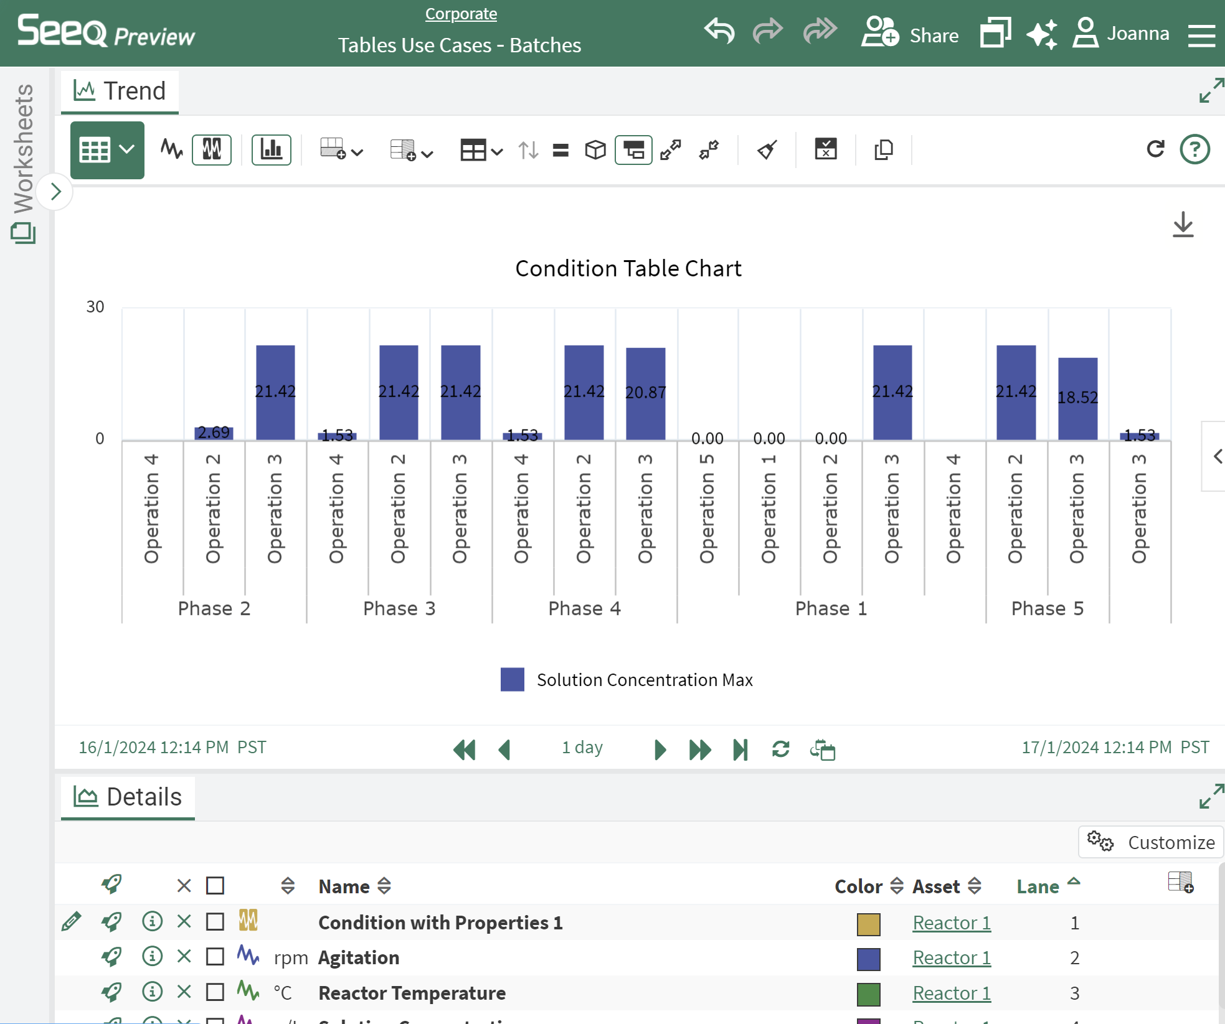1225x1024 pixels.
Task: Click the 1 day duration label
Action: [582, 747]
